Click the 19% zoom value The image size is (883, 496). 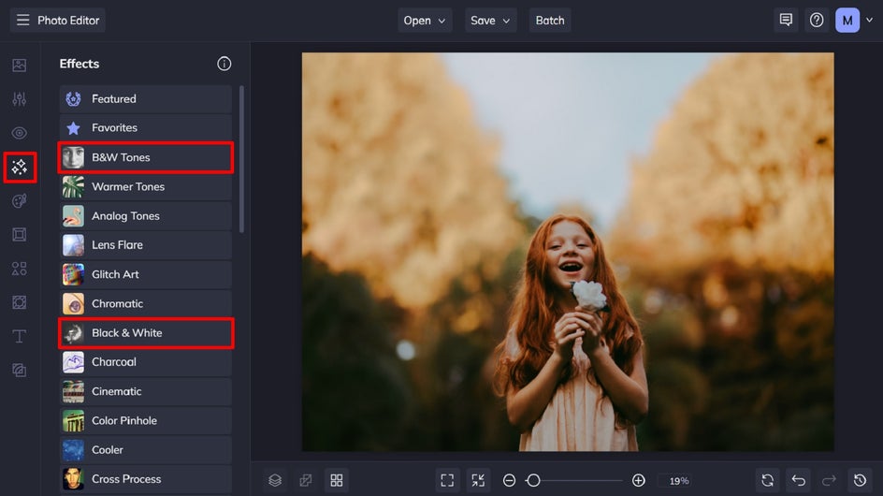coord(678,481)
